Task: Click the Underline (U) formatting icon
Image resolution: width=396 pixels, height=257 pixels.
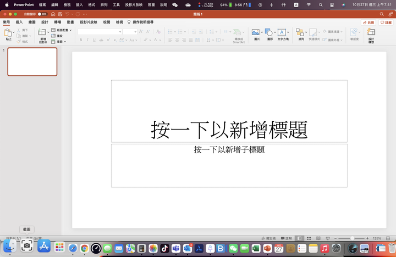Action: pos(94,40)
